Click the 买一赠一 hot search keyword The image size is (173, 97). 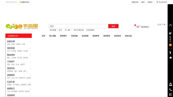[x=68, y=30]
